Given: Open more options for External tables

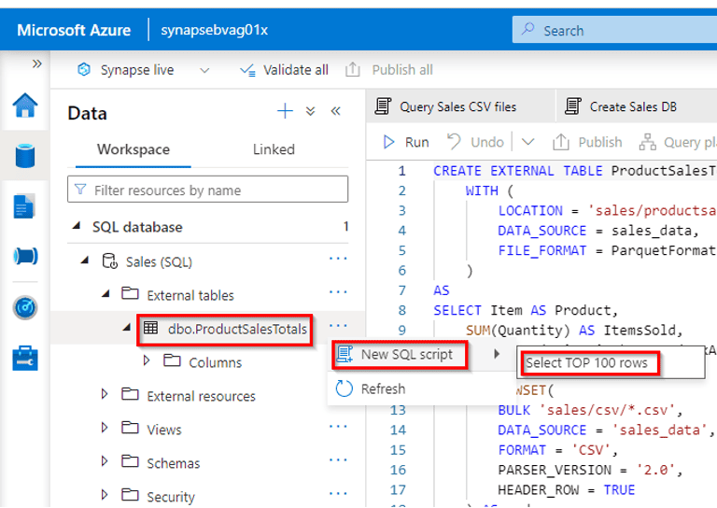Looking at the screenshot, I should tap(338, 292).
